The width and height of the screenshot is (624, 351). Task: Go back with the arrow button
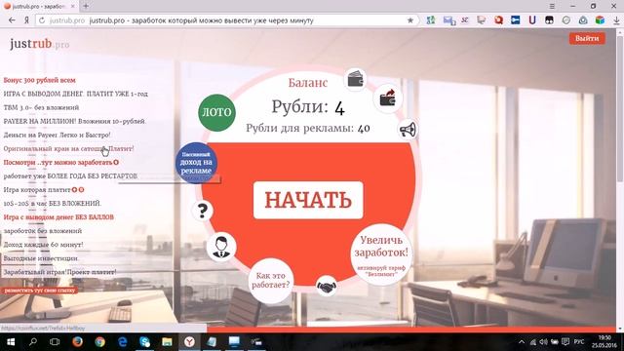[x=12, y=20]
